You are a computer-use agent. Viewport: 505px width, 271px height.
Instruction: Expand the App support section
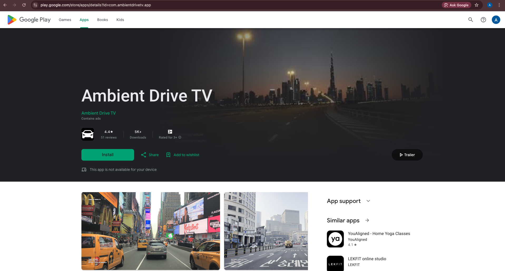click(368, 201)
